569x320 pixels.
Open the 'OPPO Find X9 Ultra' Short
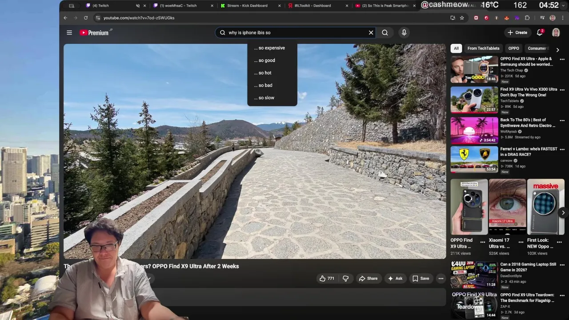pyautogui.click(x=469, y=207)
